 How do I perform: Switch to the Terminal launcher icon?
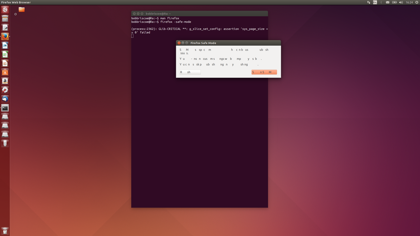5,108
